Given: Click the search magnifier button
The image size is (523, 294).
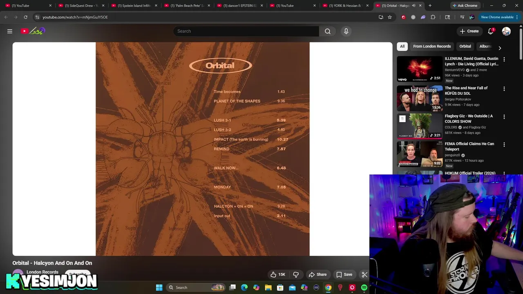Looking at the screenshot, I should (x=328, y=31).
